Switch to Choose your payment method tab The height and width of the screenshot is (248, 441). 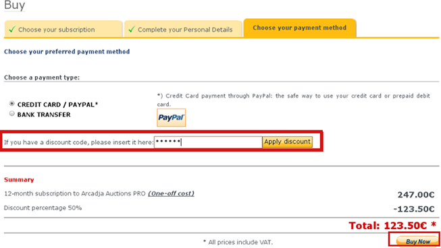point(300,28)
